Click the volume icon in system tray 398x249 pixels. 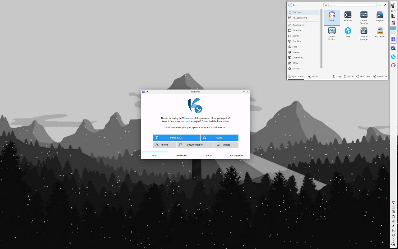click(x=393, y=221)
